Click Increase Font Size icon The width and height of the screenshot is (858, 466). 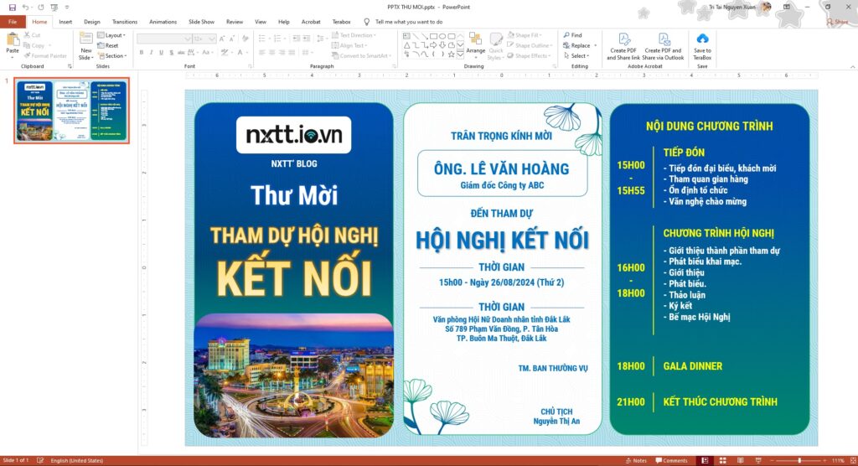pyautogui.click(x=221, y=39)
